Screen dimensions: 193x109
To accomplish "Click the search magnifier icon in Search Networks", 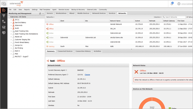I will click(164, 17).
